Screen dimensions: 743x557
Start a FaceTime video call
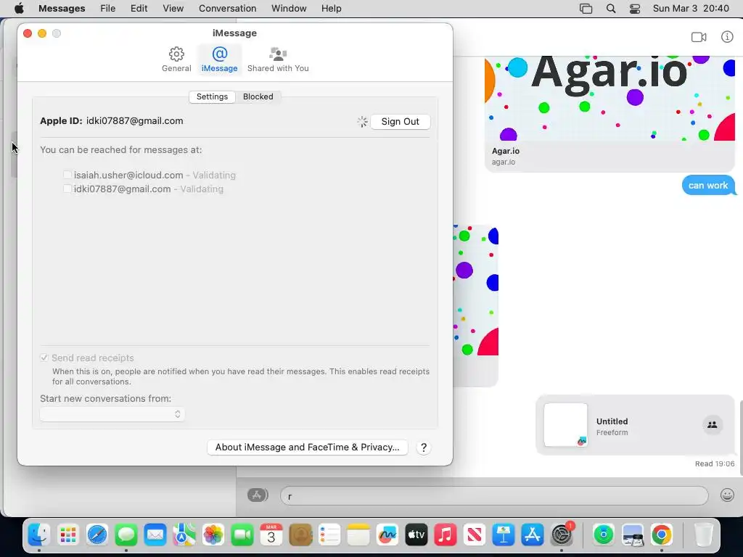point(699,37)
